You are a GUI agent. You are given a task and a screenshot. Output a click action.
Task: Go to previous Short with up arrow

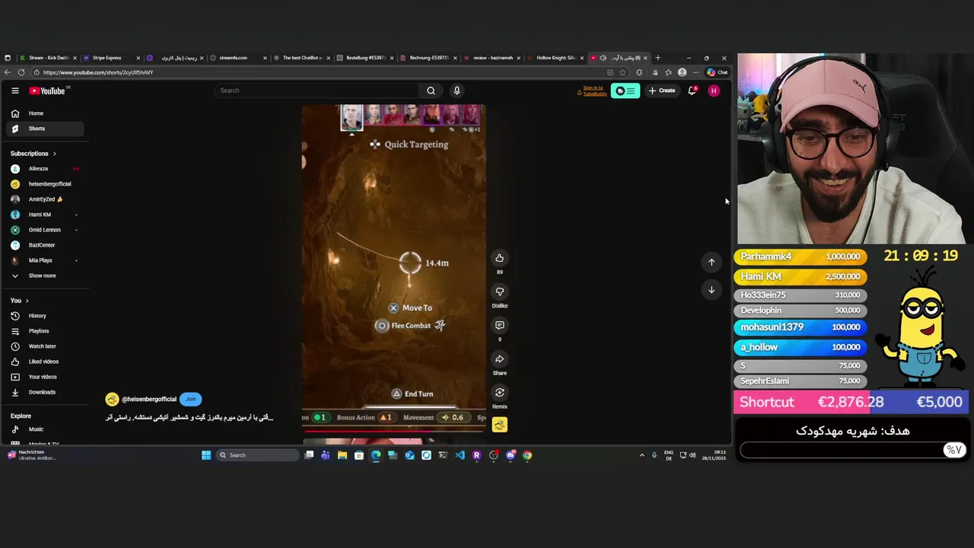pyautogui.click(x=711, y=262)
